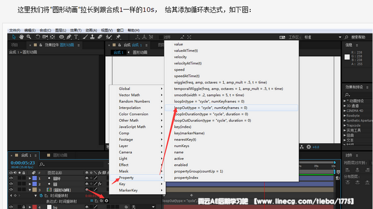The image size is (373, 209).
Task: Open the 文件(F) menu
Action: tap(15, 30)
